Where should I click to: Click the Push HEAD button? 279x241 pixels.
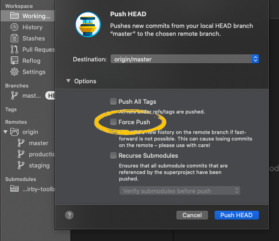point(237,215)
